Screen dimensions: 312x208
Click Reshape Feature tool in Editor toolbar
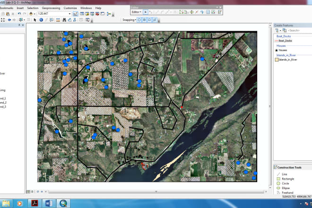186,12
